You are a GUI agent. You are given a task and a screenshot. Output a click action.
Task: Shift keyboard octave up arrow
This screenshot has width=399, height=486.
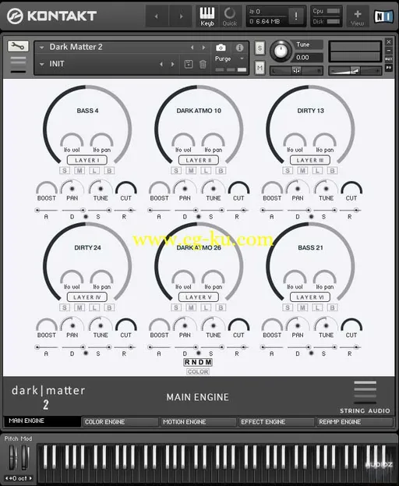pyautogui.click(x=30, y=478)
